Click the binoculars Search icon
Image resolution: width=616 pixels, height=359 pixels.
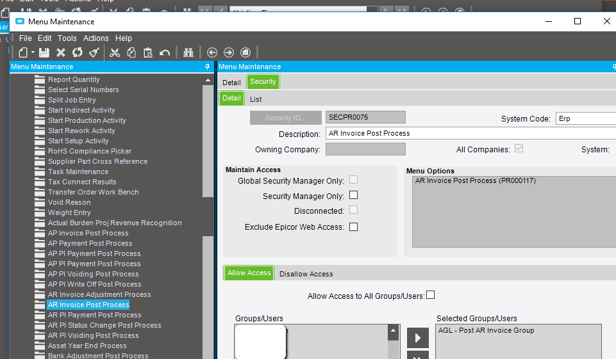[188, 52]
